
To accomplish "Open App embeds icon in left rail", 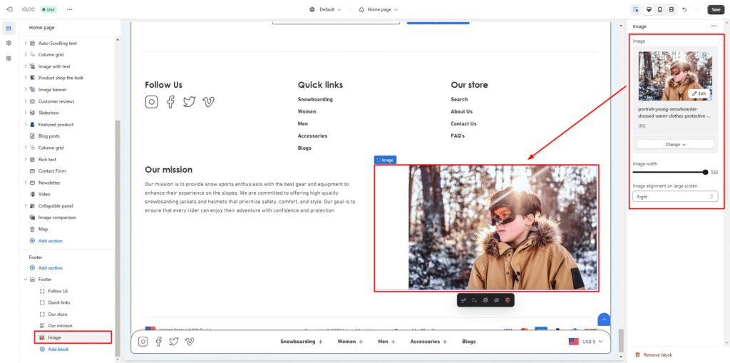I will tap(9, 58).
